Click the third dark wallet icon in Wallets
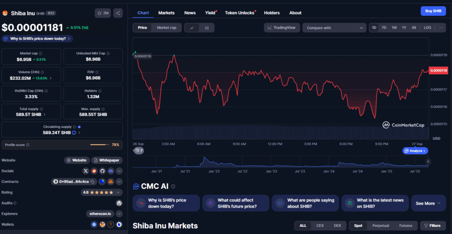Image resolution: width=452 pixels, height=234 pixels. (111, 224)
